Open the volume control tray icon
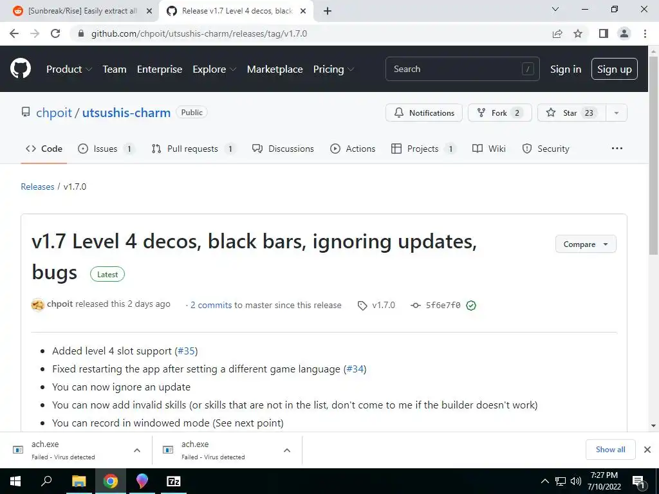 tap(576, 481)
